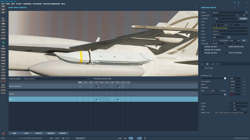Check the CIVIL PLANE checkbox
This screenshot has width=250, height=140.
click(202, 68)
